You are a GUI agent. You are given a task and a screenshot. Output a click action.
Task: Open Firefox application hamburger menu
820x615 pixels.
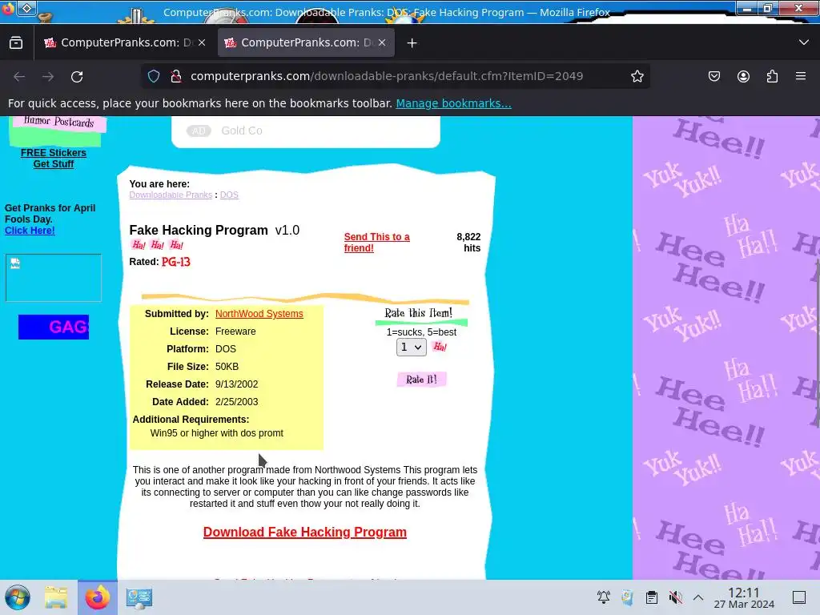click(801, 76)
